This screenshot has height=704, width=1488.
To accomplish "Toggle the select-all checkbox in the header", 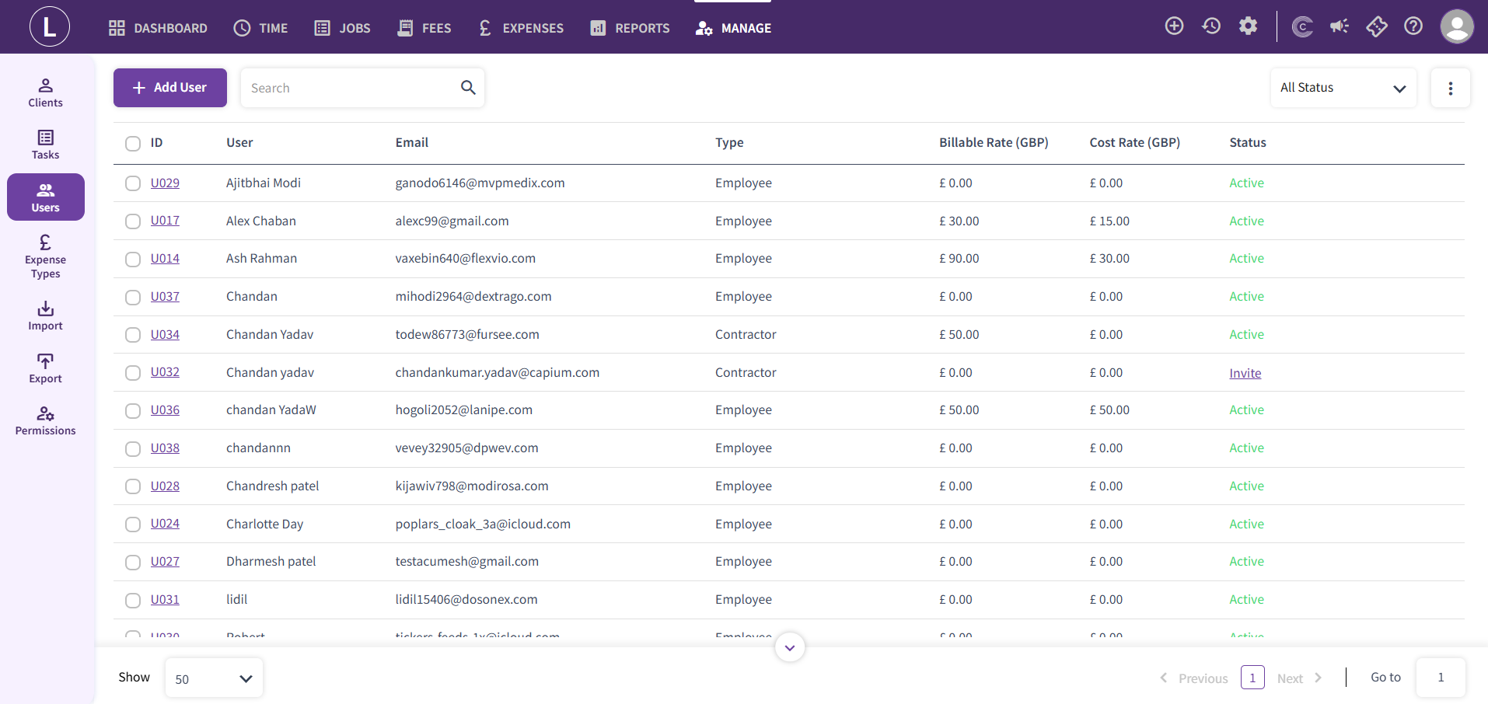I will 133,144.
